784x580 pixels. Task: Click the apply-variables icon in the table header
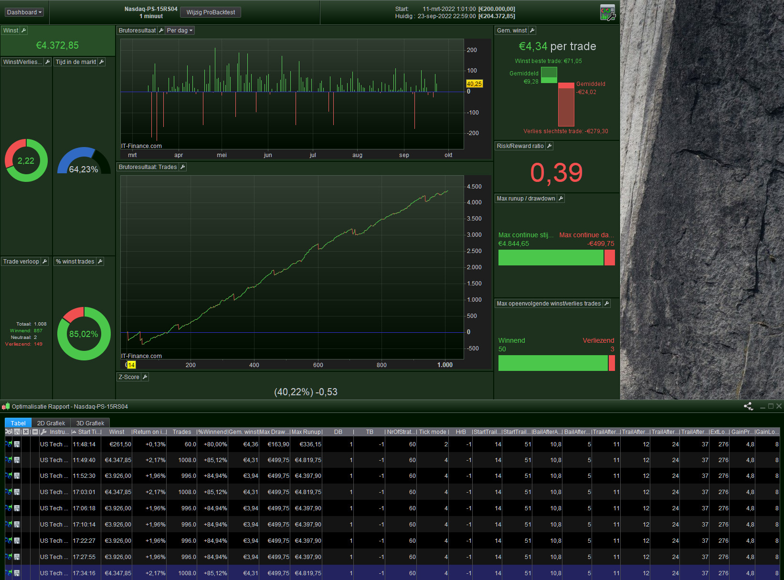coord(9,432)
